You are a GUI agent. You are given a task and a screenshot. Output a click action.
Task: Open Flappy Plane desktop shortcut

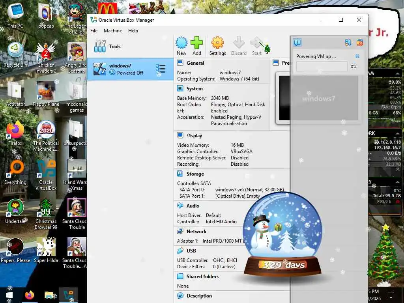pyautogui.click(x=46, y=94)
